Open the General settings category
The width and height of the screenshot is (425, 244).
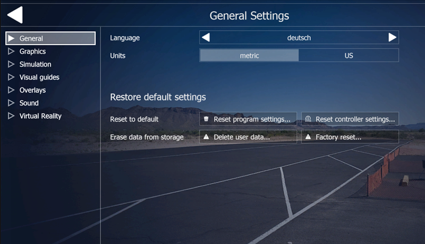coord(50,38)
